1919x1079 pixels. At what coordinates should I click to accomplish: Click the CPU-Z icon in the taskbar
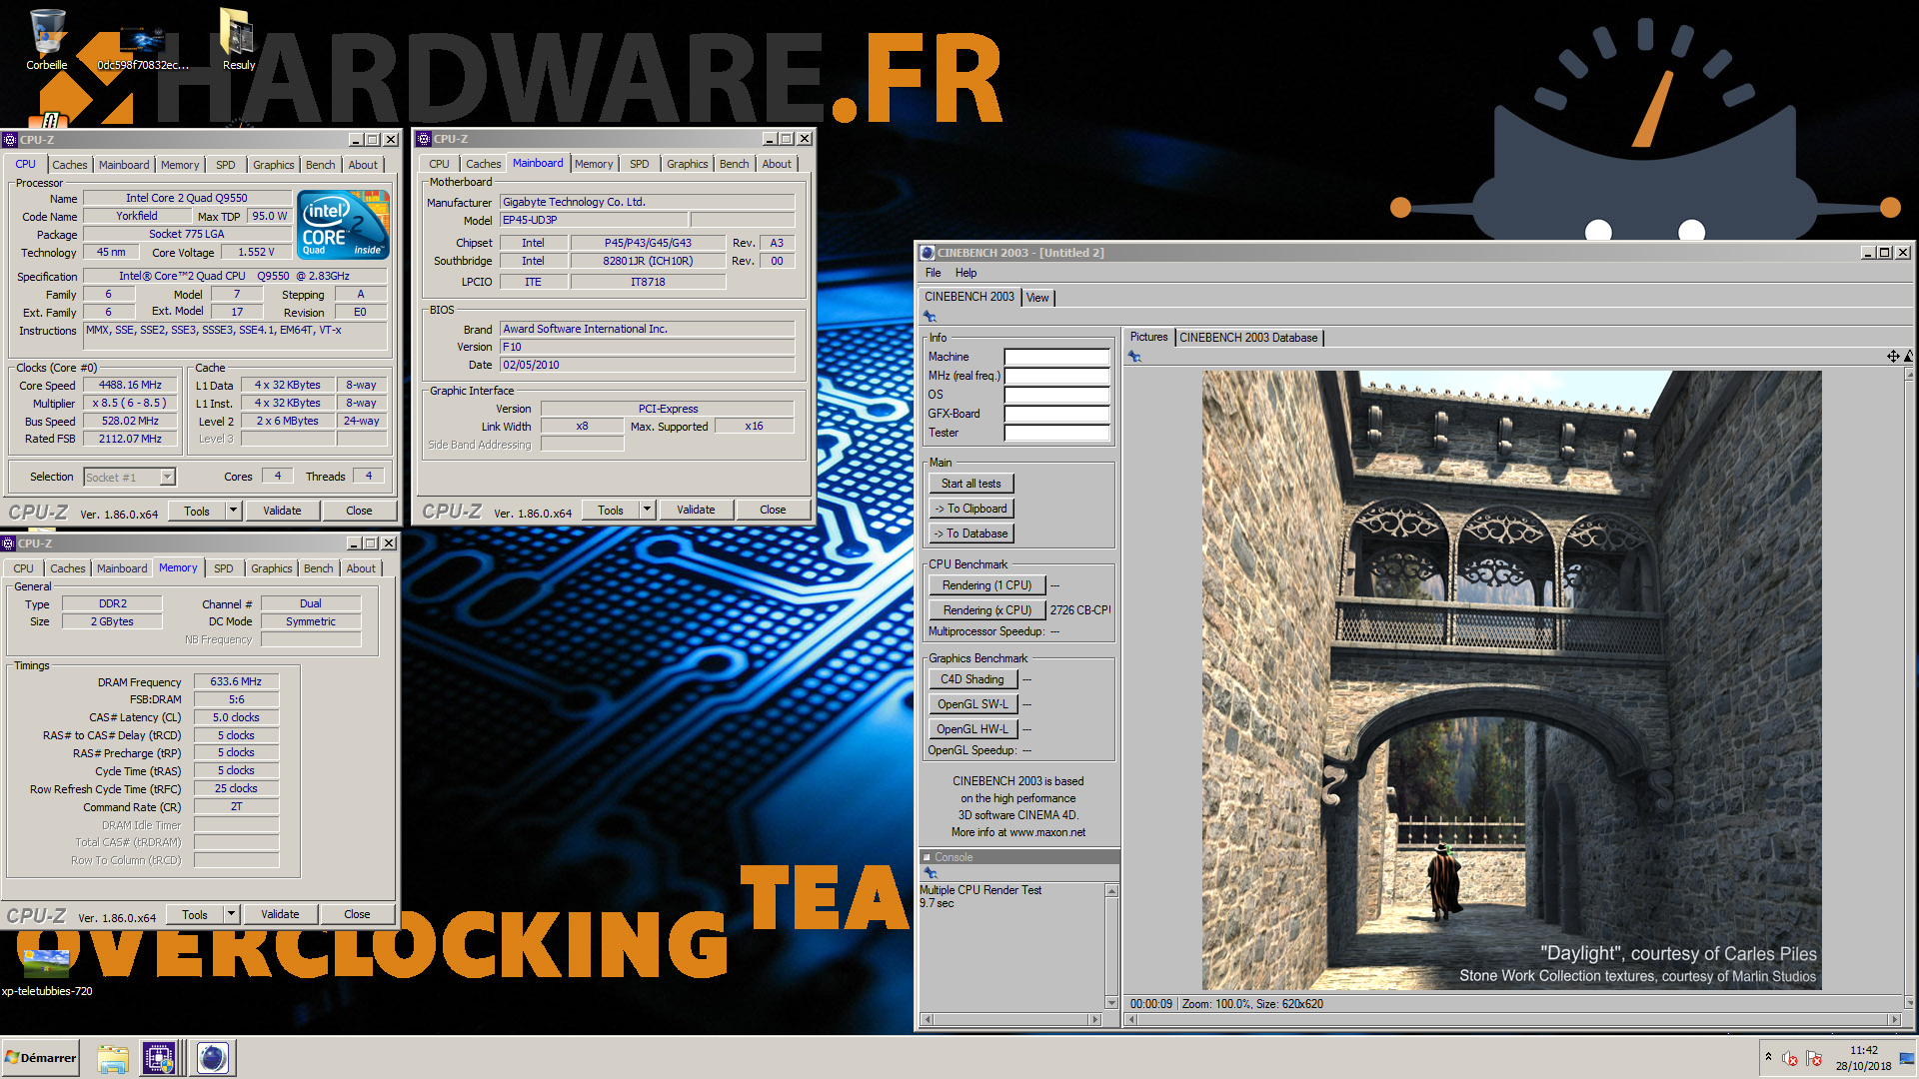coord(159,1058)
